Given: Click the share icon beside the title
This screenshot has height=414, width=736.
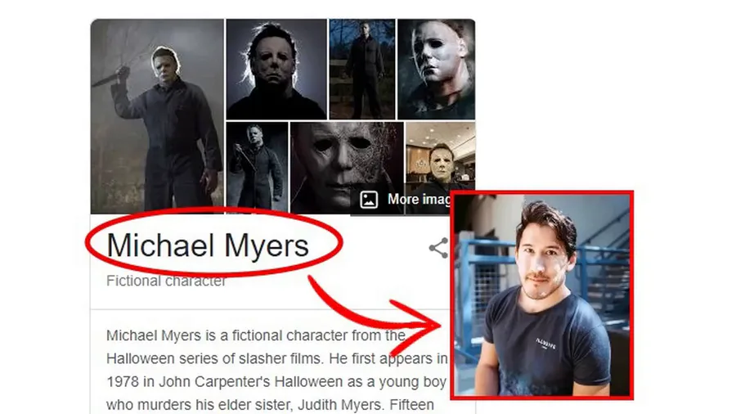Looking at the screenshot, I should click(438, 248).
